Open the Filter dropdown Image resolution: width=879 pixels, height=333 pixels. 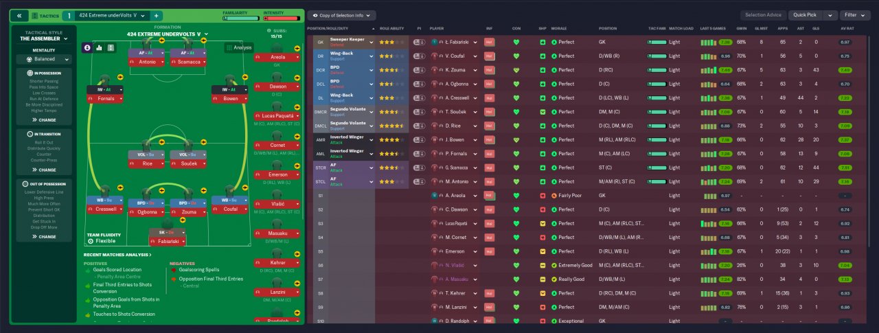pyautogui.click(x=855, y=15)
